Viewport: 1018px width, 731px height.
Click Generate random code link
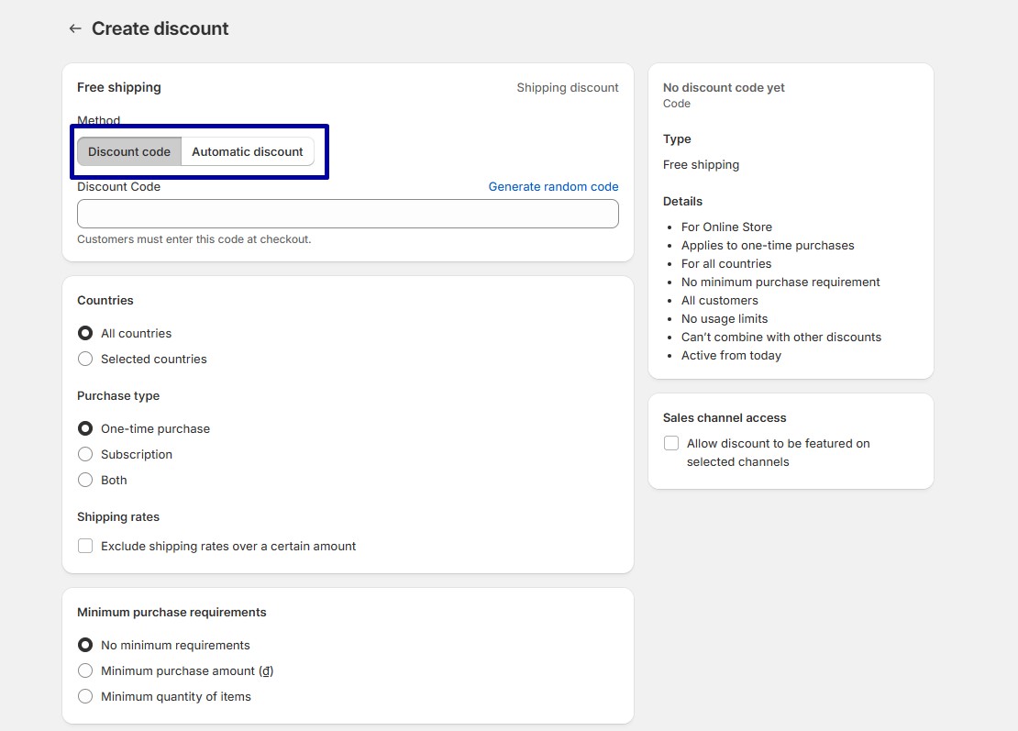tap(553, 187)
